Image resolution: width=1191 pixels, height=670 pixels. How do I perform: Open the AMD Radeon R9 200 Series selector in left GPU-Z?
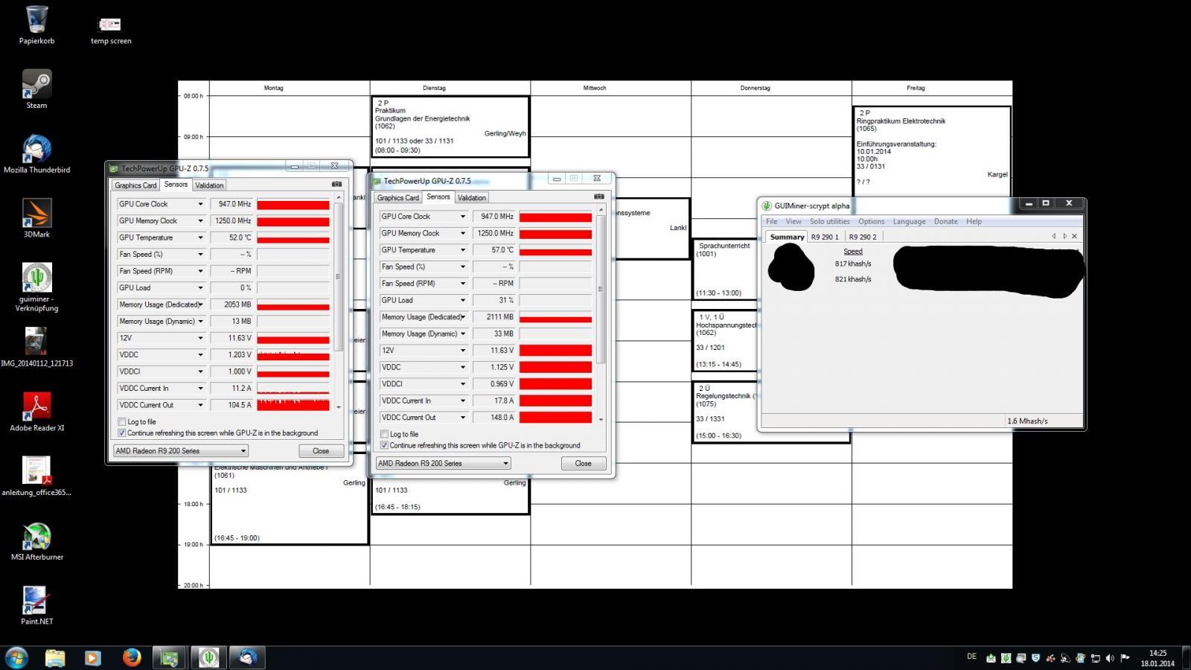(x=180, y=450)
